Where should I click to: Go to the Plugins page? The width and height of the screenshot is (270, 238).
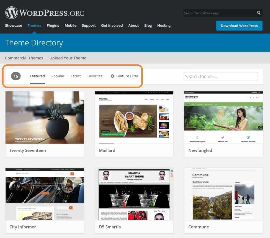[x=53, y=26]
